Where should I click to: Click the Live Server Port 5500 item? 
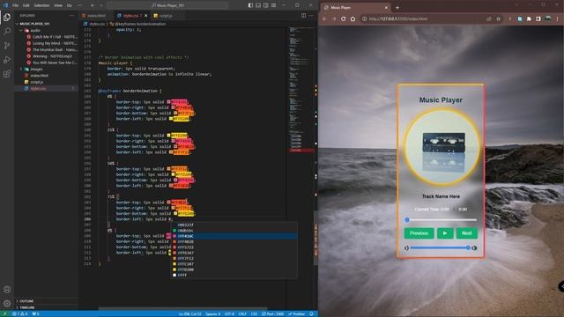(272, 313)
